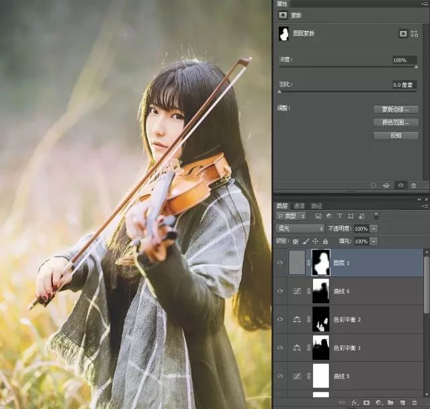
Task: Click the 羽化 feather slider handle
Action: pos(279,91)
